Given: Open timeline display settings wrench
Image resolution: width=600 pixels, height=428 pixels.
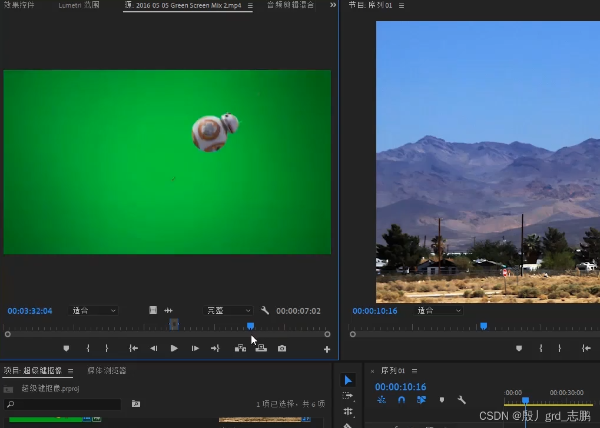Looking at the screenshot, I should coord(462,400).
